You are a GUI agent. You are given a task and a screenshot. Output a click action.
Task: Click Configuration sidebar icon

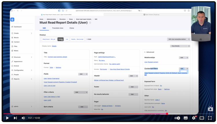tap(12, 70)
